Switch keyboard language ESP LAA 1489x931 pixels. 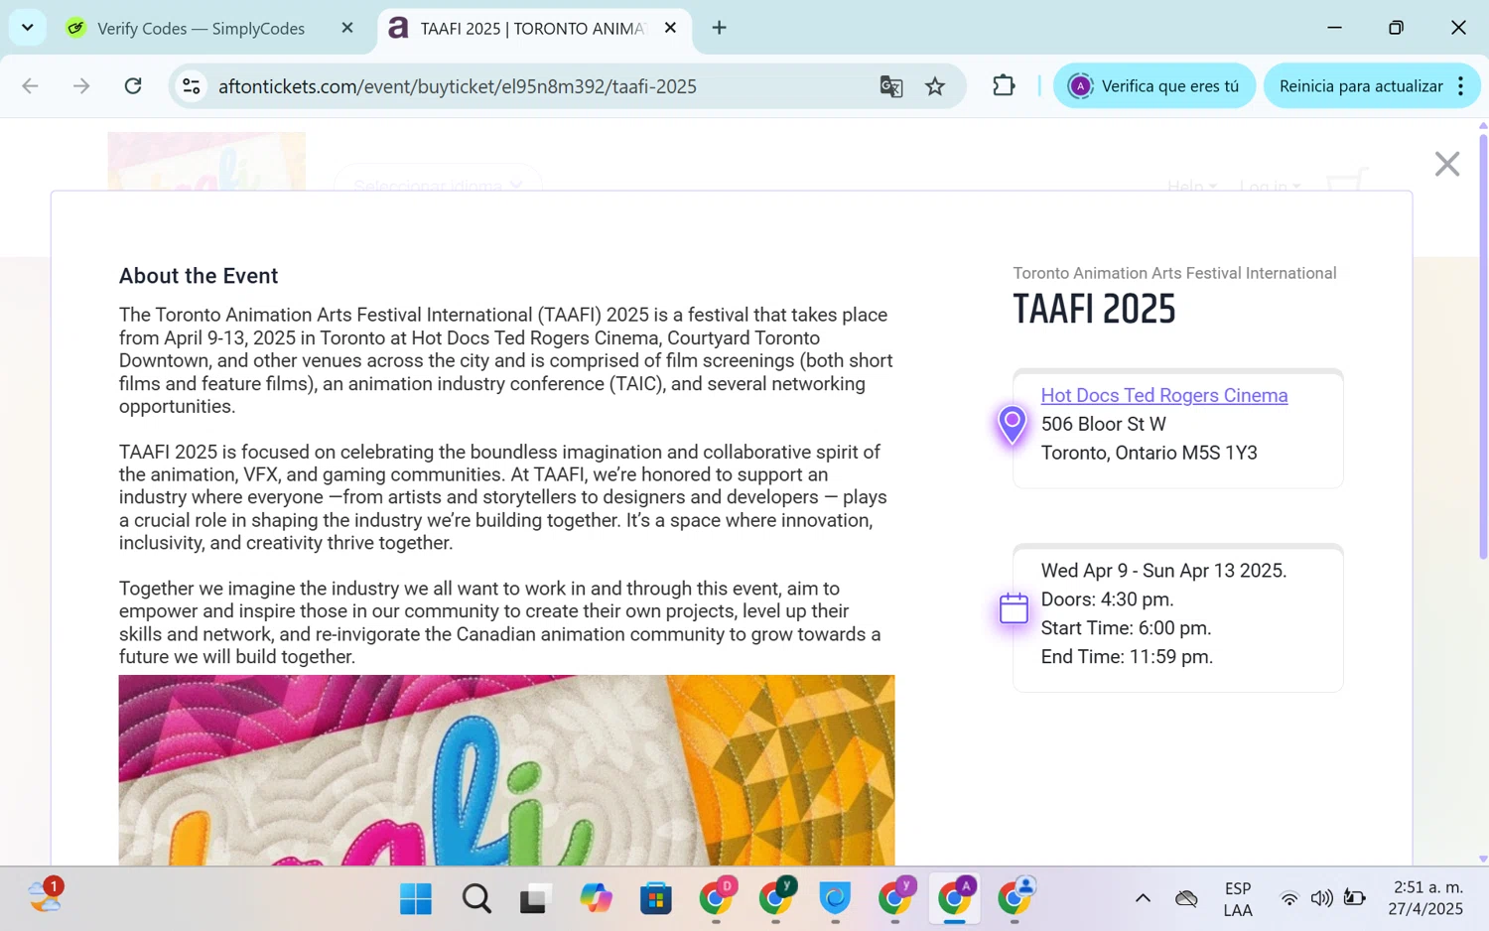[x=1238, y=899]
